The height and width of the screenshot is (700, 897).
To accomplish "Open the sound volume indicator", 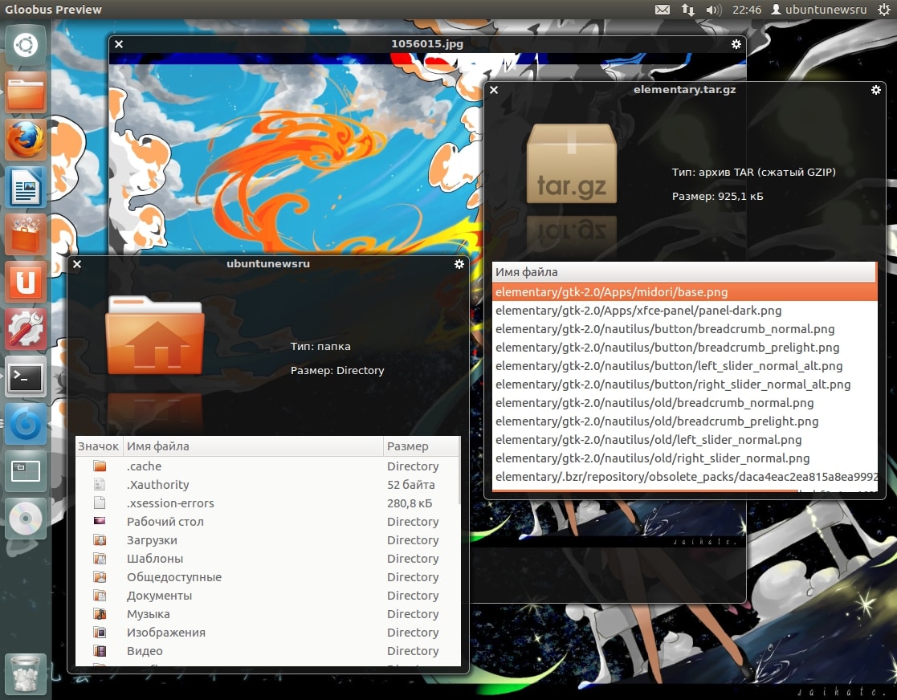I will [x=713, y=10].
